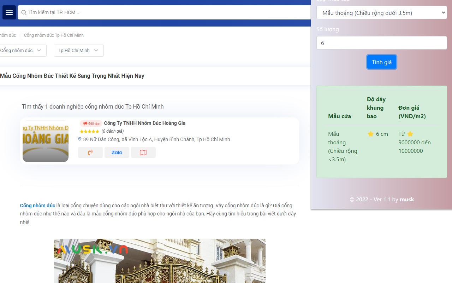The width and height of the screenshot is (452, 283).
Task: Click the star icon beside 'Từ'
Action: [410, 134]
